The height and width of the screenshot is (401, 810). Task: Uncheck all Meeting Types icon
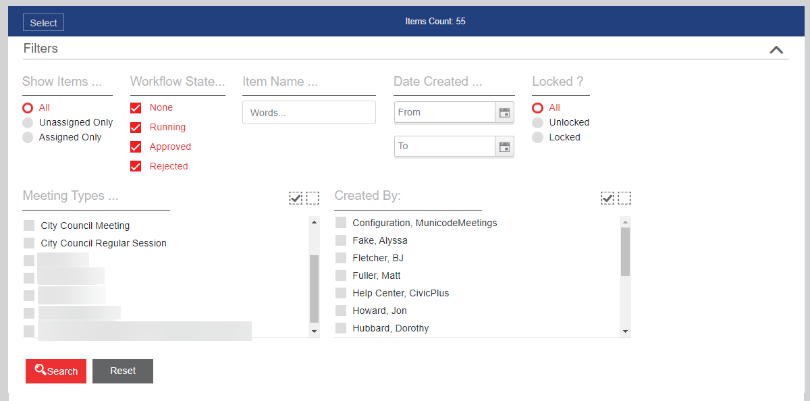(x=313, y=198)
